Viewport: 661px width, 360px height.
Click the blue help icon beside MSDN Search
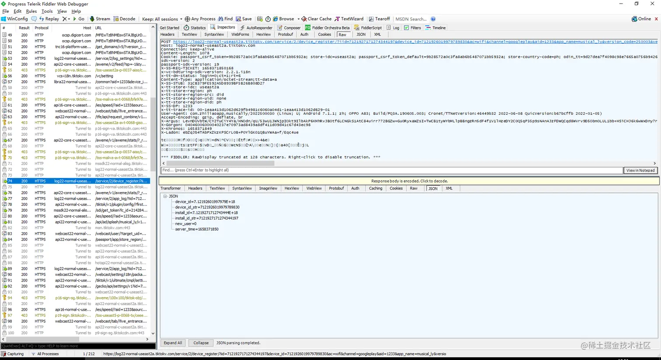(433, 19)
